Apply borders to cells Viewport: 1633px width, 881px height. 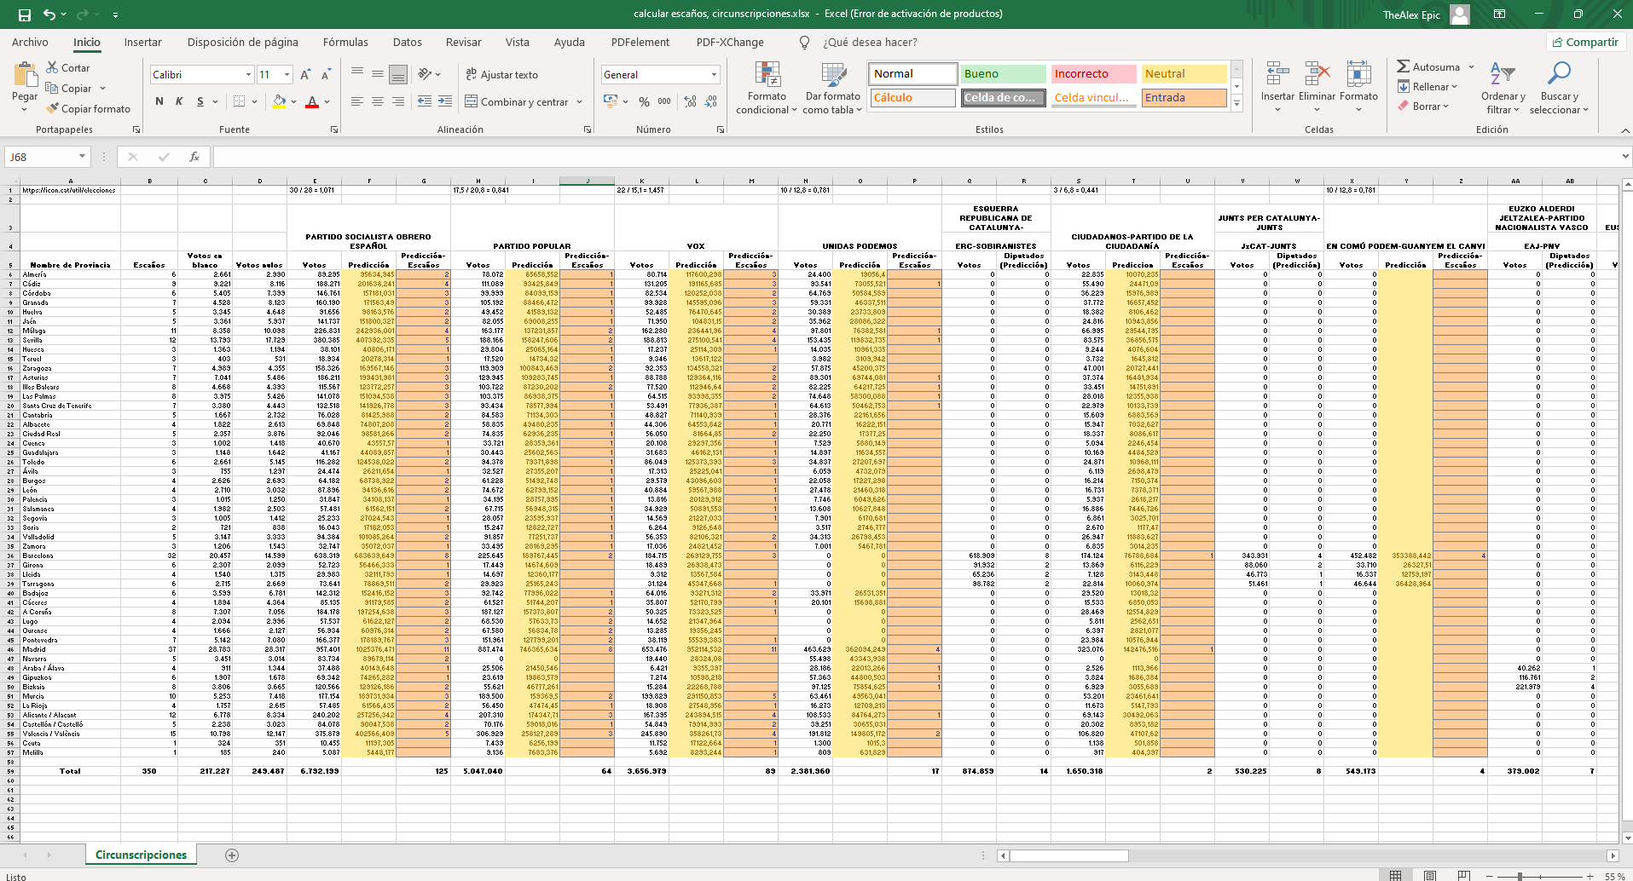click(240, 101)
